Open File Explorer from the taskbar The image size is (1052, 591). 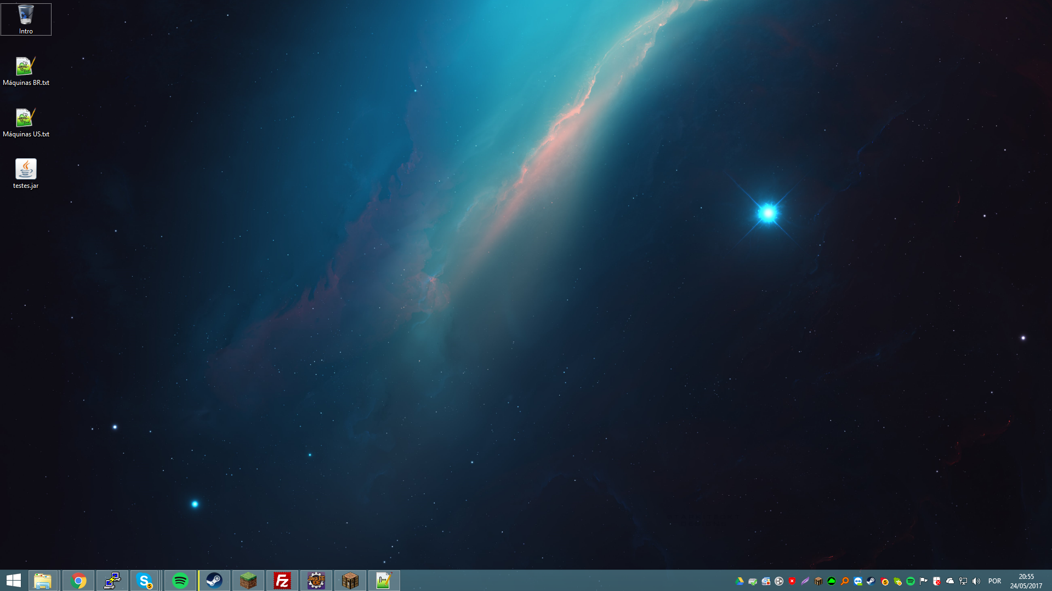[43, 581]
